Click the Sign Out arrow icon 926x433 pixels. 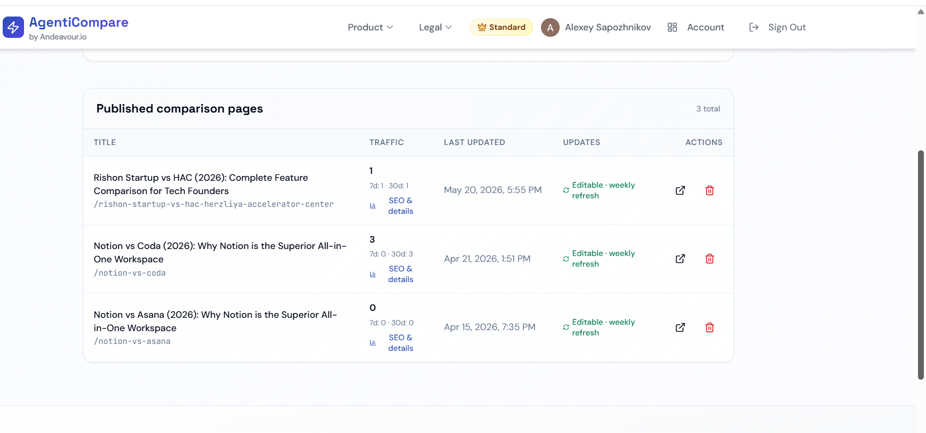pos(754,27)
